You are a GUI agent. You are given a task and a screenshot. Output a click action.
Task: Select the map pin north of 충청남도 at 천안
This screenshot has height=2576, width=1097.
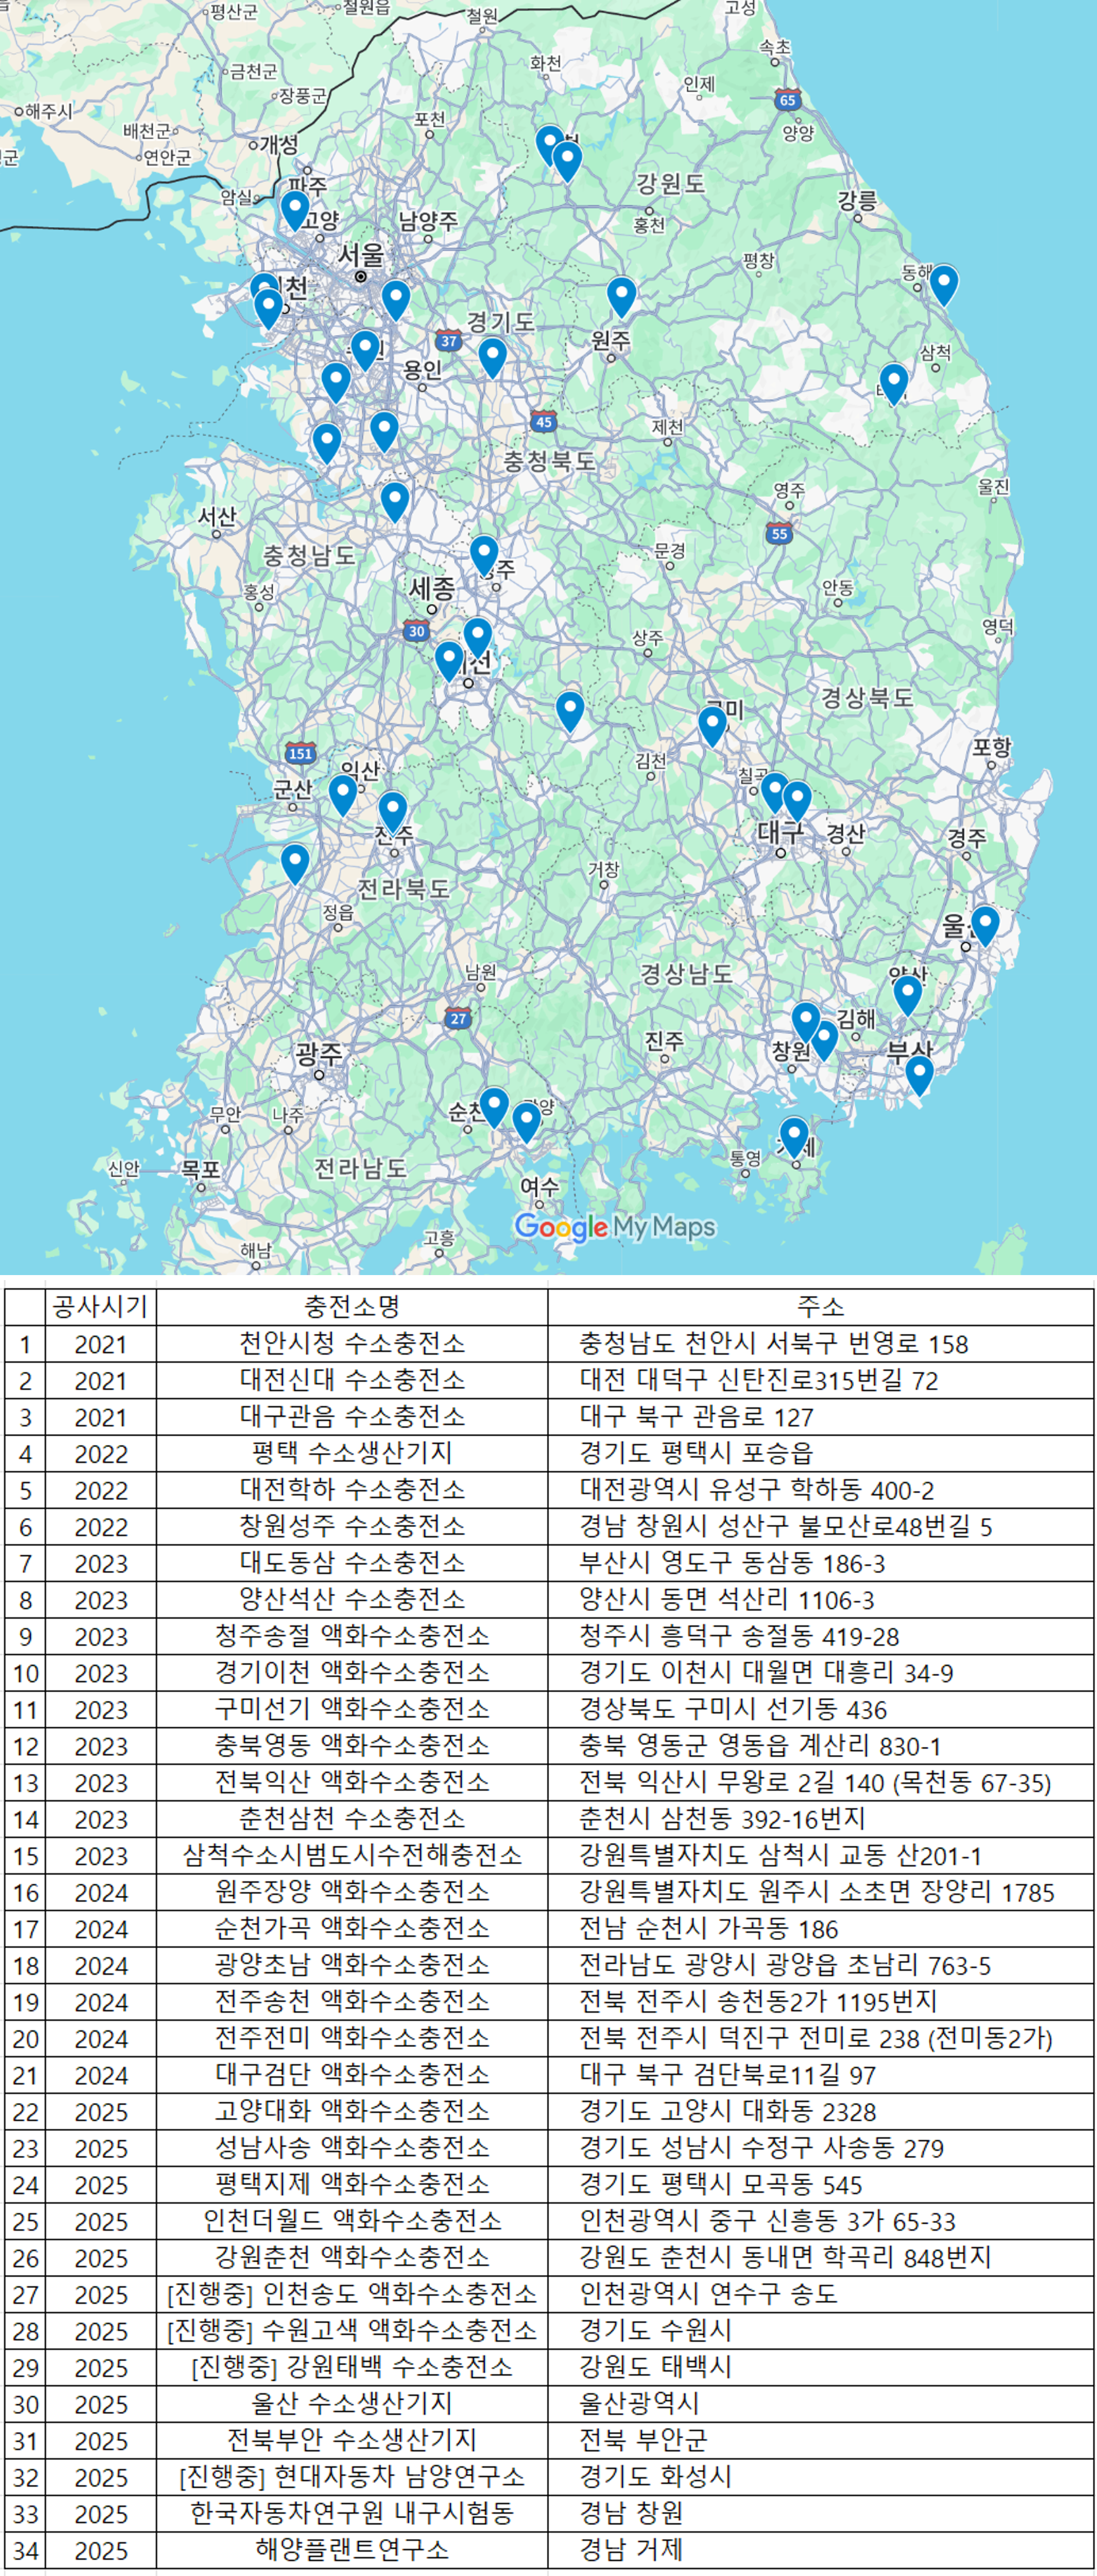coord(395,502)
